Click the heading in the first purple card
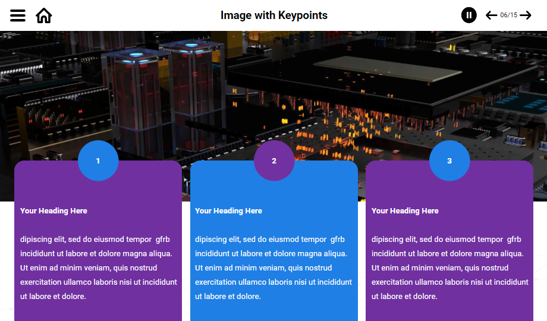The width and height of the screenshot is (547, 321). [54, 211]
